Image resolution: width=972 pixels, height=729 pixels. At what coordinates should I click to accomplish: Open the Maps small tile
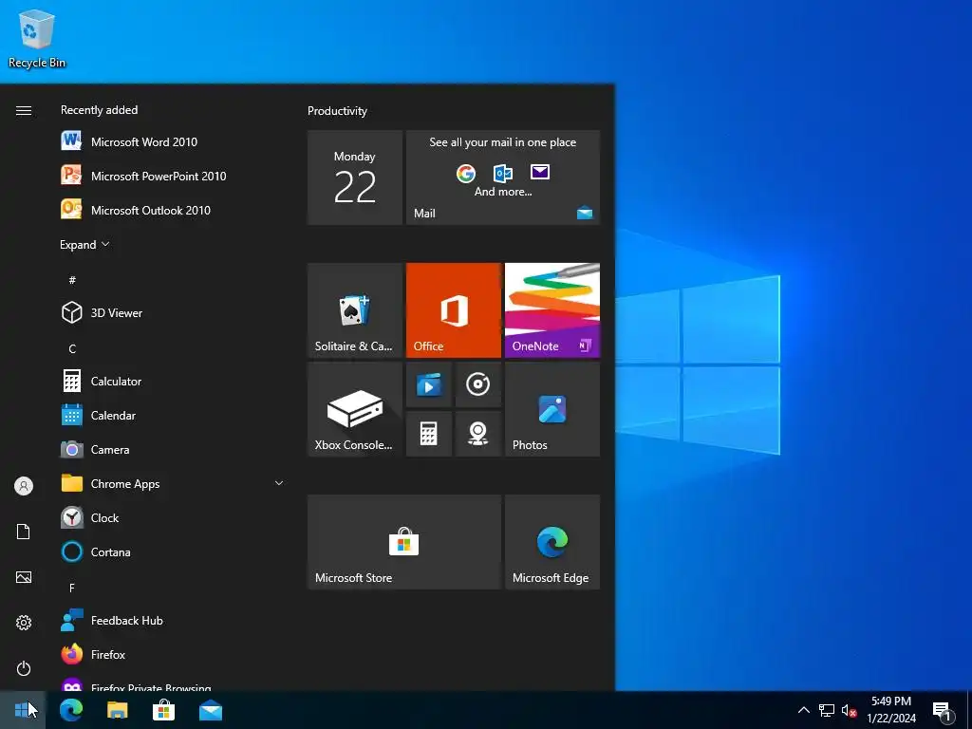[x=478, y=434]
